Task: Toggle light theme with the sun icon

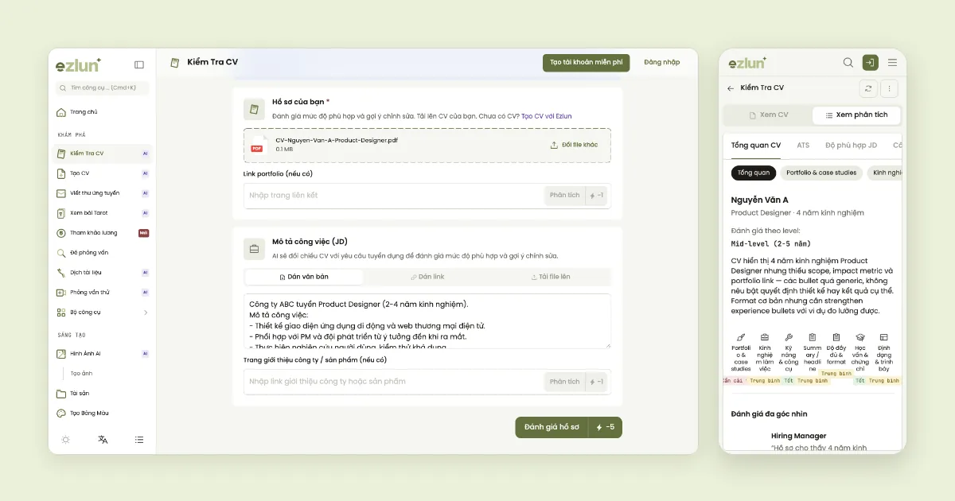Action: coord(65,440)
